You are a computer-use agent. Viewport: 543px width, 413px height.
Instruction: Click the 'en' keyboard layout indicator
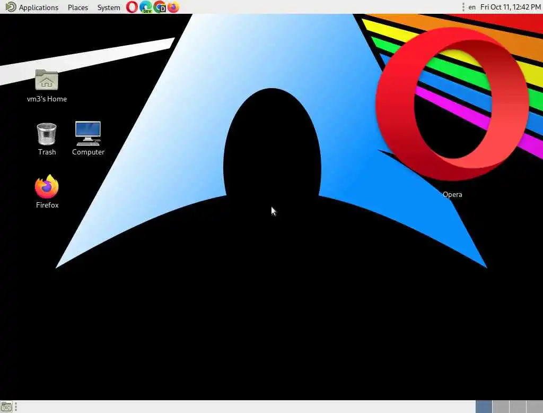point(471,7)
